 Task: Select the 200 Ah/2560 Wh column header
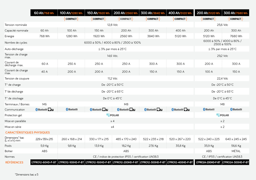(x=125, y=13)
